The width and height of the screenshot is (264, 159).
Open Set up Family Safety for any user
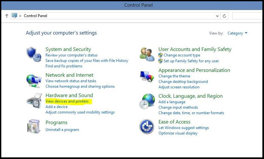tap(191, 61)
